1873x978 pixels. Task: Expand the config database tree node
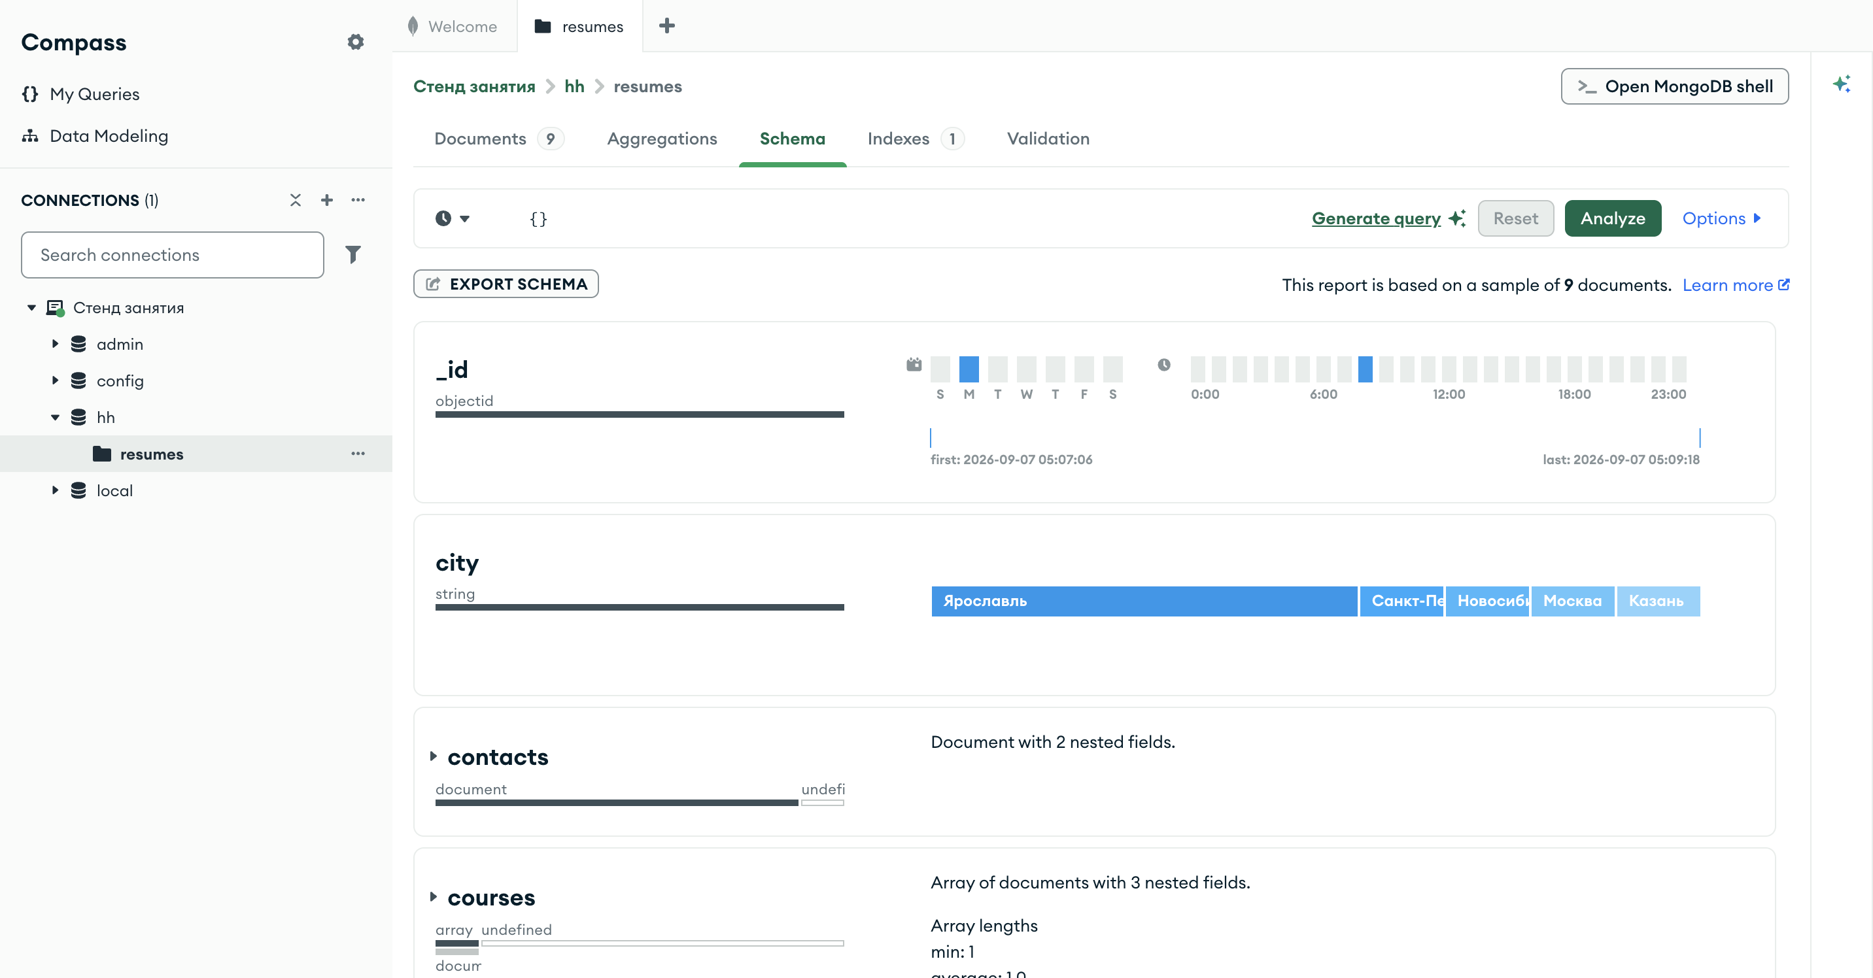[x=54, y=380]
